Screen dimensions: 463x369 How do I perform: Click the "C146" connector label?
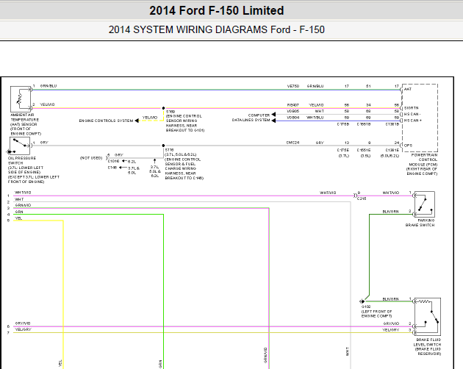(x=112, y=168)
